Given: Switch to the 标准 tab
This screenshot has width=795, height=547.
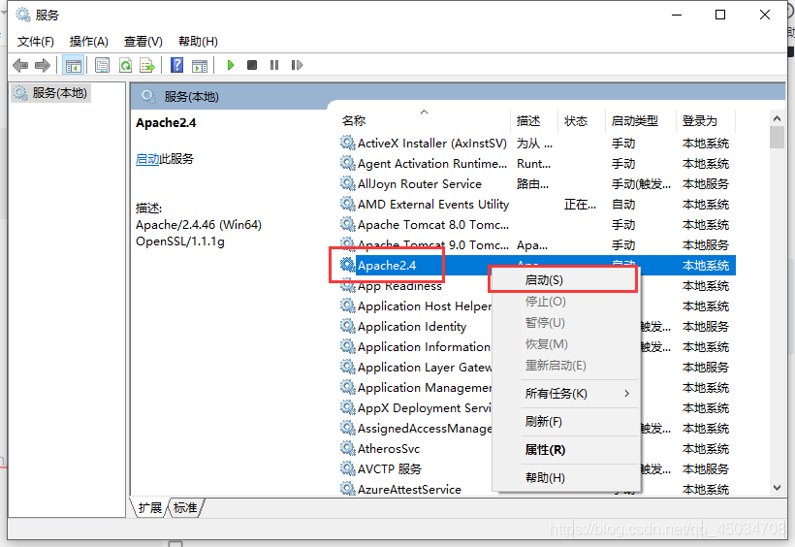Looking at the screenshot, I should coord(185,507).
